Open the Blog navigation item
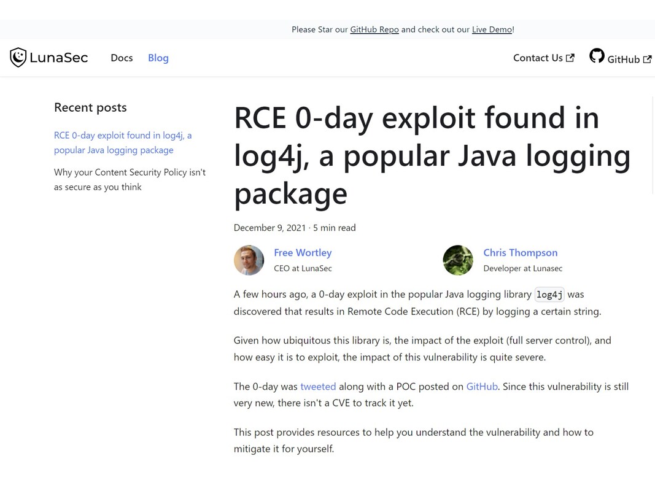655x491 pixels. (x=158, y=58)
